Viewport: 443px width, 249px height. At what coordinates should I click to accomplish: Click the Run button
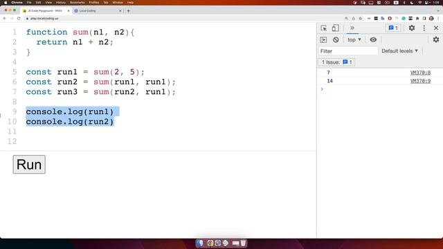point(29,165)
